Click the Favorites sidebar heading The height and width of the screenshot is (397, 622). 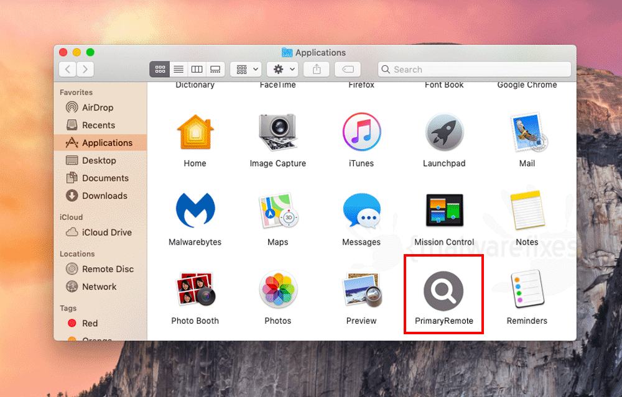point(76,93)
